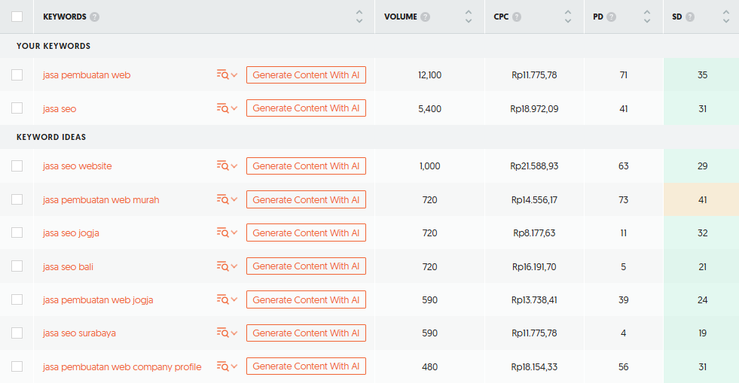Image resolution: width=739 pixels, height=383 pixels.
Task: Click the PD column info icon
Action: pos(611,17)
